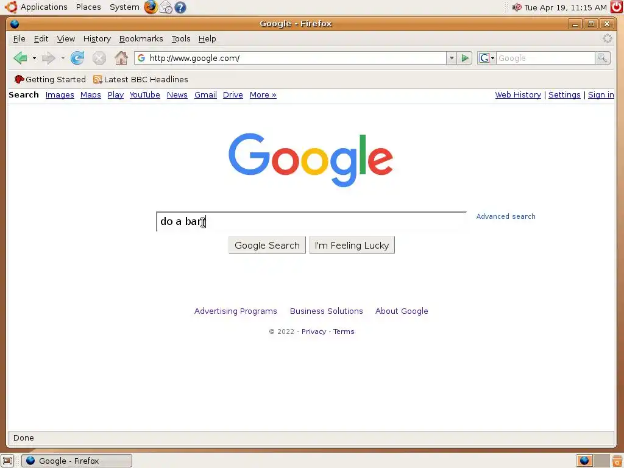624x468 pixels.
Task: Open the Tools menu
Action: [180, 38]
